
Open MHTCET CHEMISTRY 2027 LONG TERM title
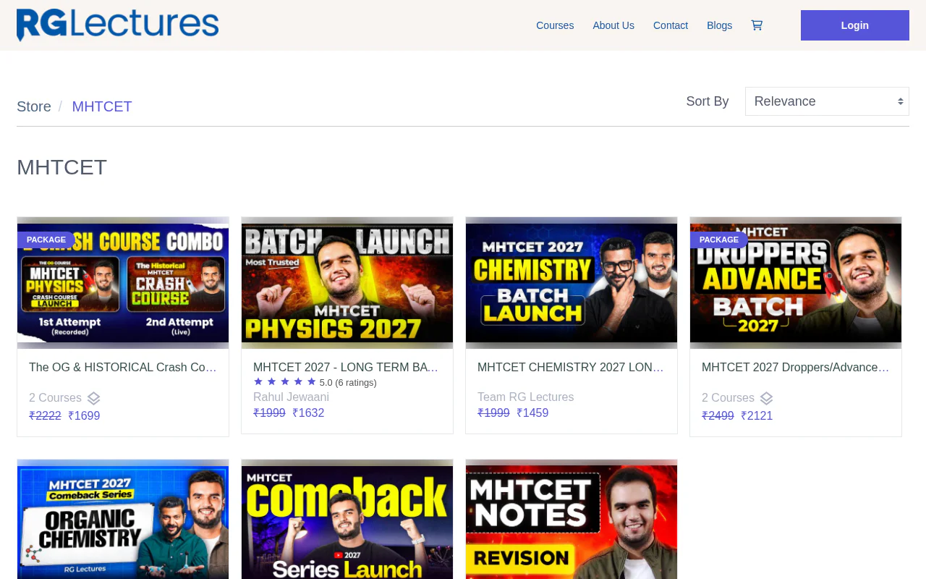pyautogui.click(x=572, y=368)
